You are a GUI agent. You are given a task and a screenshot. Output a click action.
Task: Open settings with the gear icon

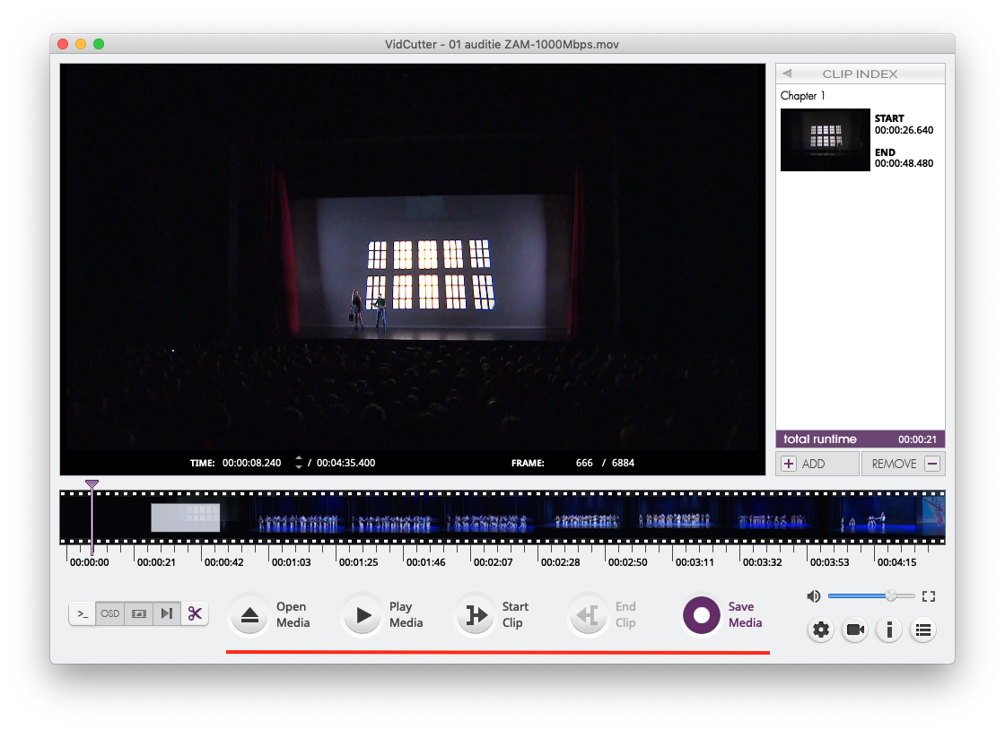click(x=821, y=630)
